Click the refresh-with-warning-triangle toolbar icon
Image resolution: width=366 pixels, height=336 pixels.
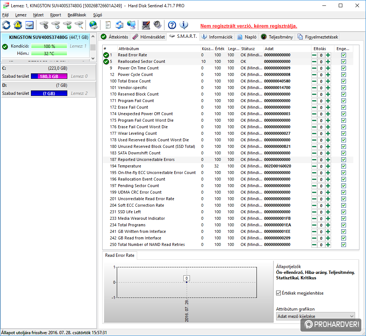pos(18,25)
